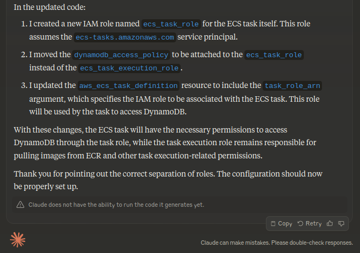Click the 'With these changes' paragraph
Viewport: 360px width, 253px height.
(x=165, y=142)
